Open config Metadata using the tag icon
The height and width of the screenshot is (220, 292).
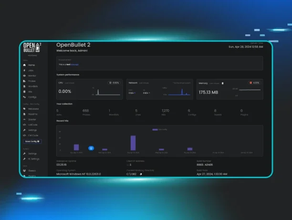pyautogui.click(x=24, y=109)
